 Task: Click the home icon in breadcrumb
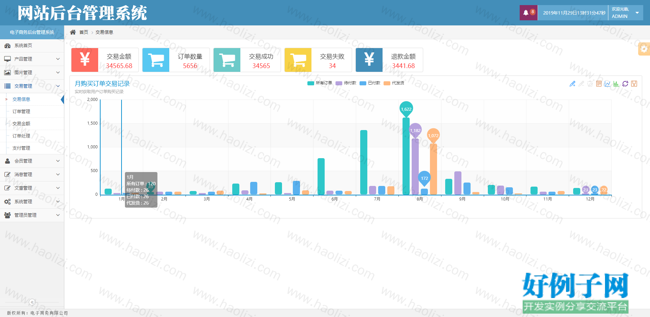73,32
